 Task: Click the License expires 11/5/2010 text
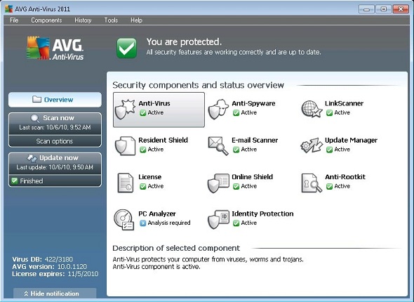tap(55, 274)
